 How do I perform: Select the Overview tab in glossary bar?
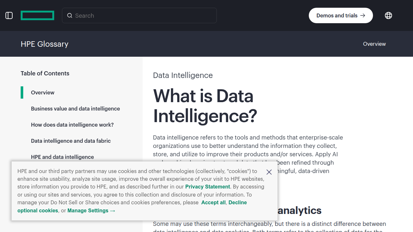click(374, 44)
